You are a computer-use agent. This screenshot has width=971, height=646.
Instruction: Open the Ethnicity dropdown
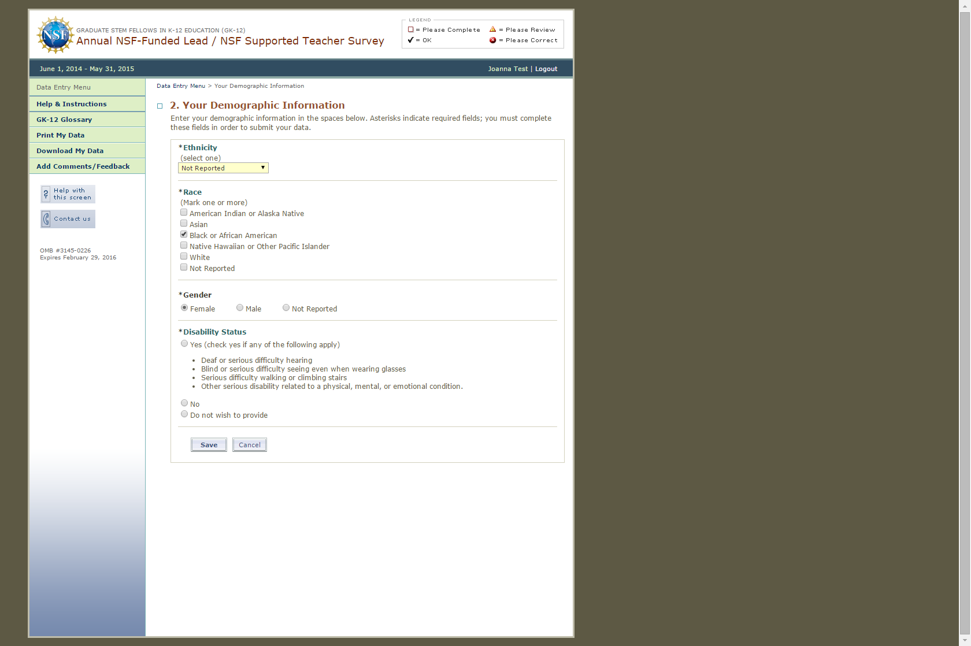223,168
